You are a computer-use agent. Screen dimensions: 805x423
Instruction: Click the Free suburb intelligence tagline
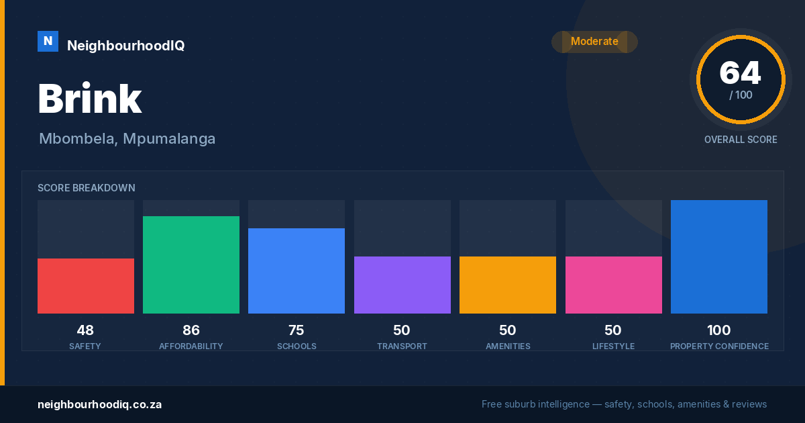coord(624,404)
